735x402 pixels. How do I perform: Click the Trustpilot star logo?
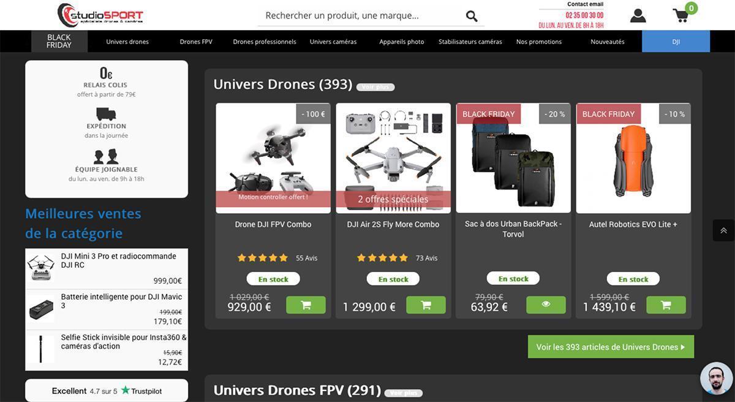pyautogui.click(x=126, y=390)
